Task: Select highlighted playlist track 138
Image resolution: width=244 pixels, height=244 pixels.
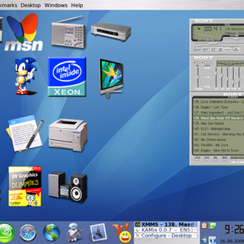Action: pyautogui.click(x=218, y=118)
